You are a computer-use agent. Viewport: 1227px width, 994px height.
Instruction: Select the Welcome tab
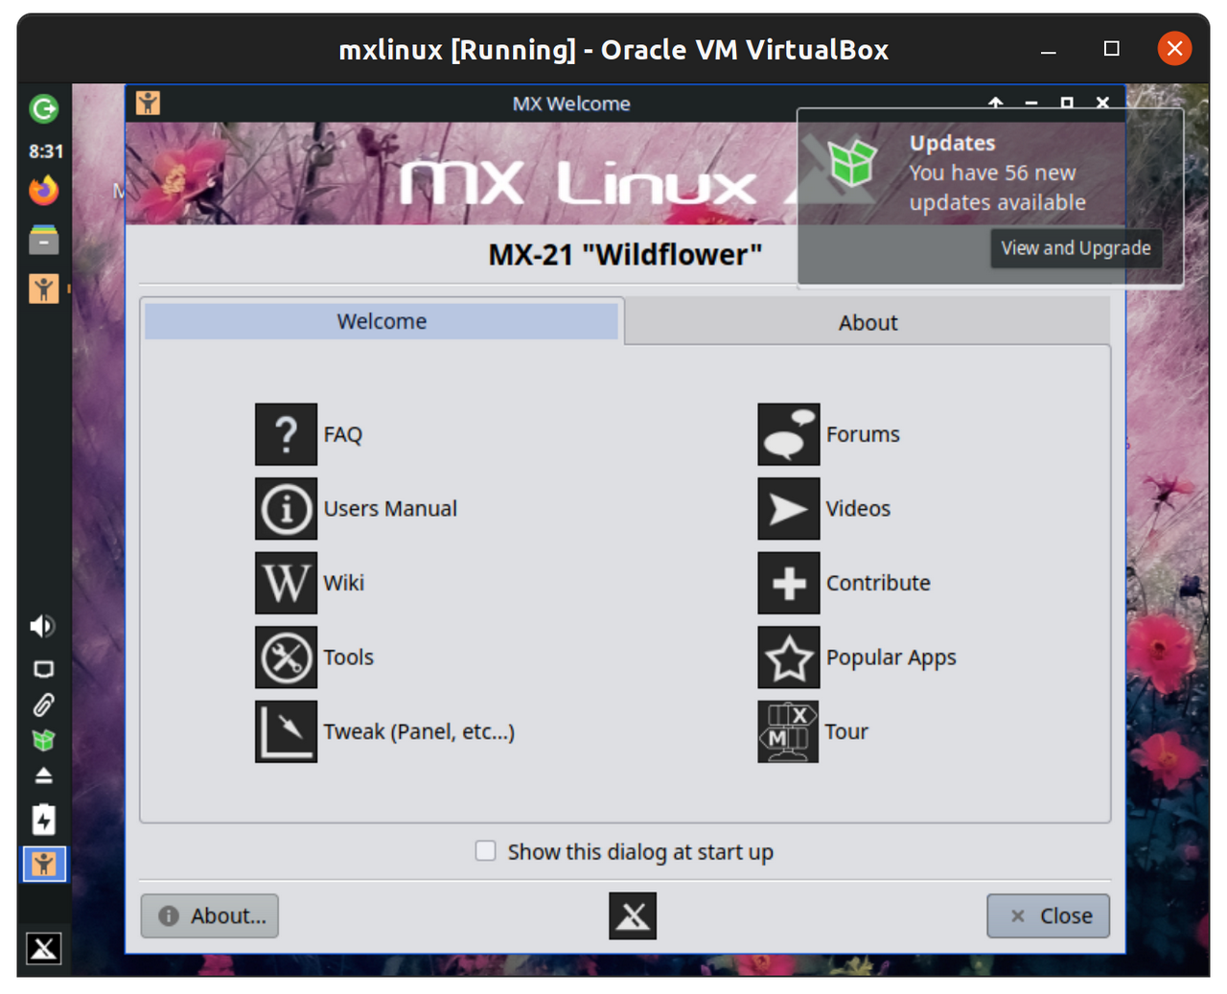[x=382, y=322]
